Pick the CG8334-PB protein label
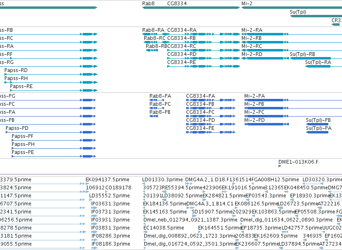The width and height of the screenshot is (342, 250). (x=200, y=104)
